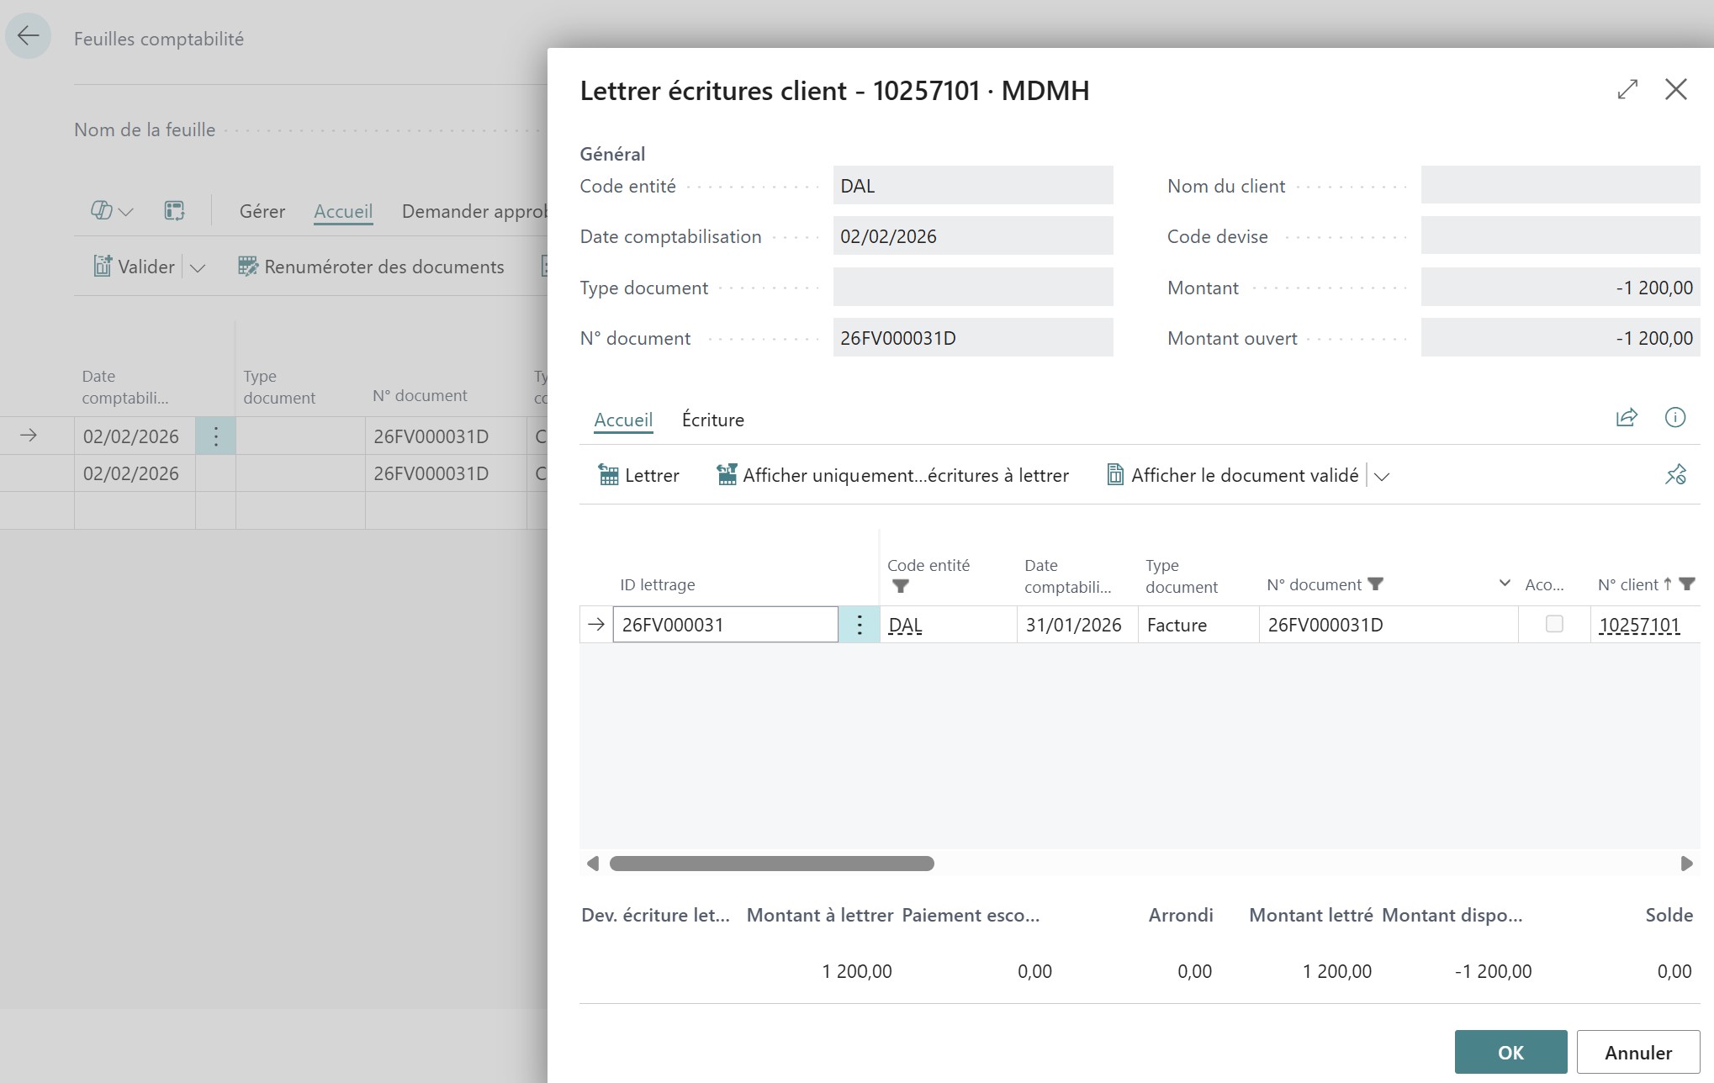Expand the Valider dropdown arrow
This screenshot has height=1083, width=1714.
point(198,267)
